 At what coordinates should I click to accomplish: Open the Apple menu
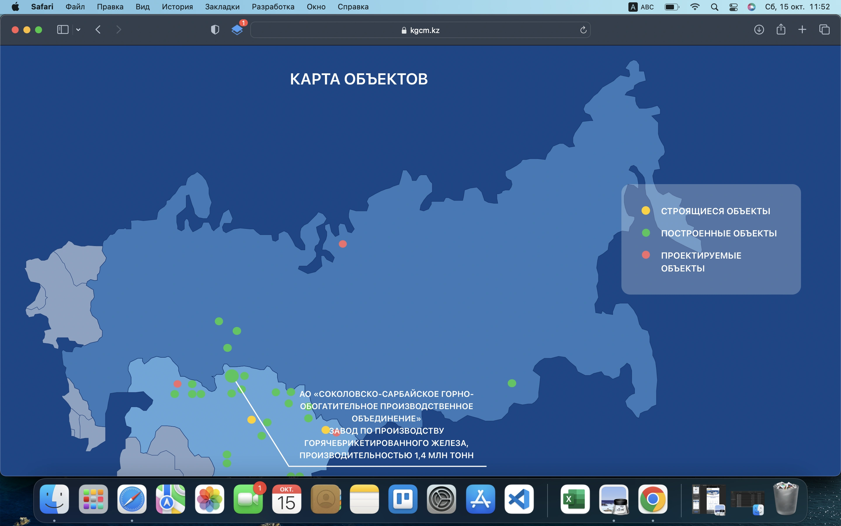[15, 7]
